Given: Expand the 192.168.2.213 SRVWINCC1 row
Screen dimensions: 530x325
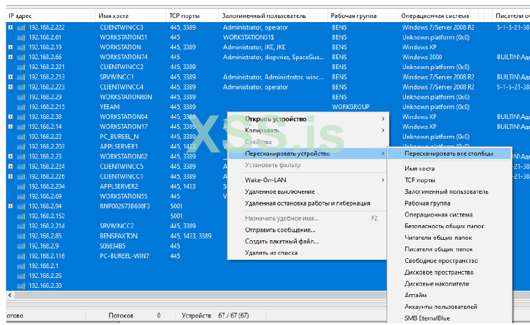Looking at the screenshot, I should tap(10, 77).
